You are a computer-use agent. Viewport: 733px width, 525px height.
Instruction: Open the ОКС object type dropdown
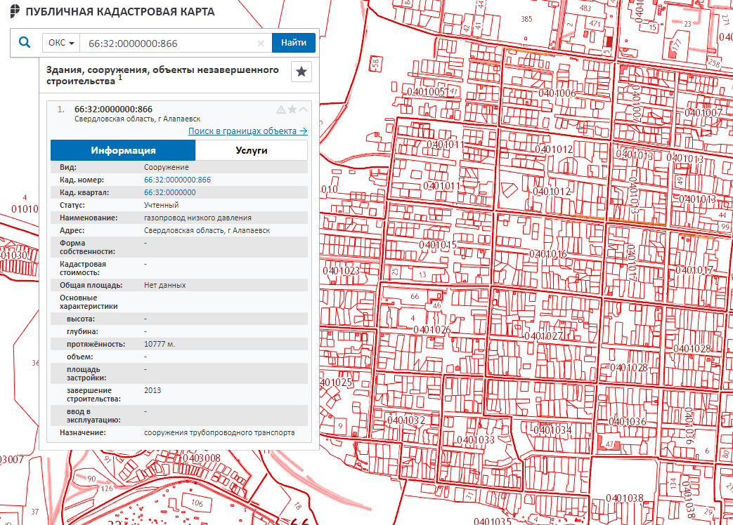61,43
